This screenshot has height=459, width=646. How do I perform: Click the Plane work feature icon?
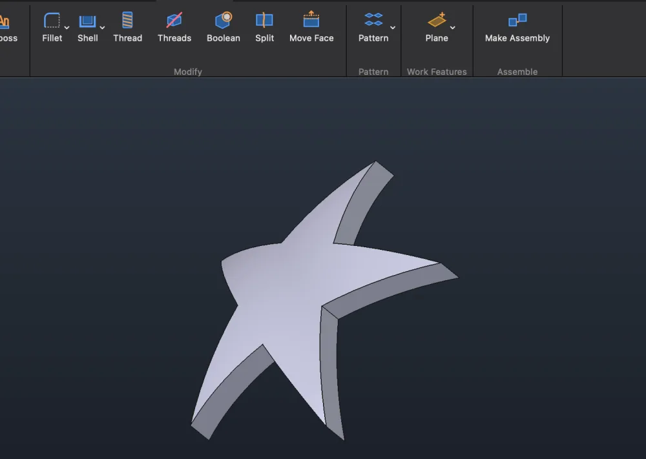click(x=437, y=20)
